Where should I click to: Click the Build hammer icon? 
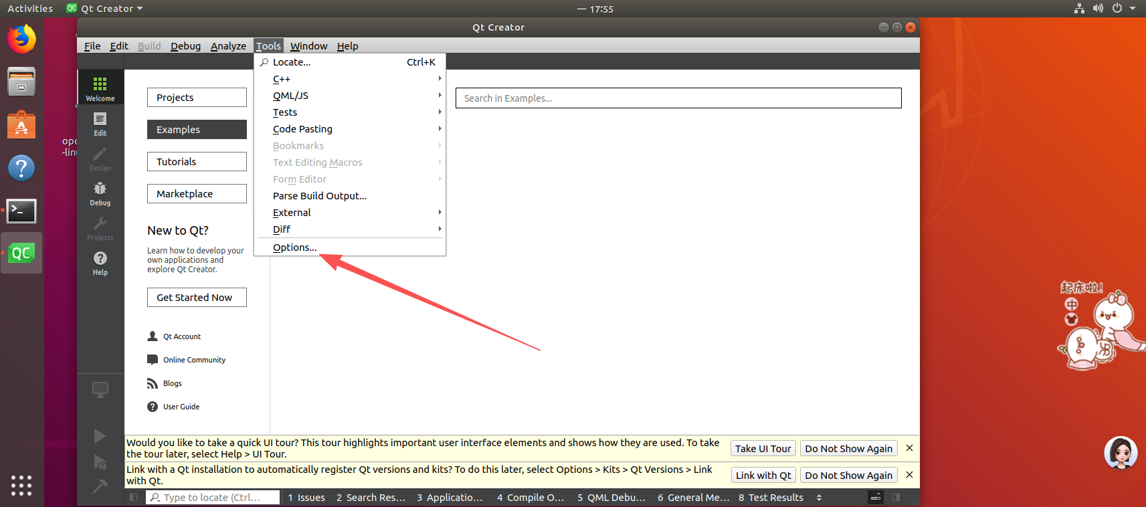(x=100, y=486)
